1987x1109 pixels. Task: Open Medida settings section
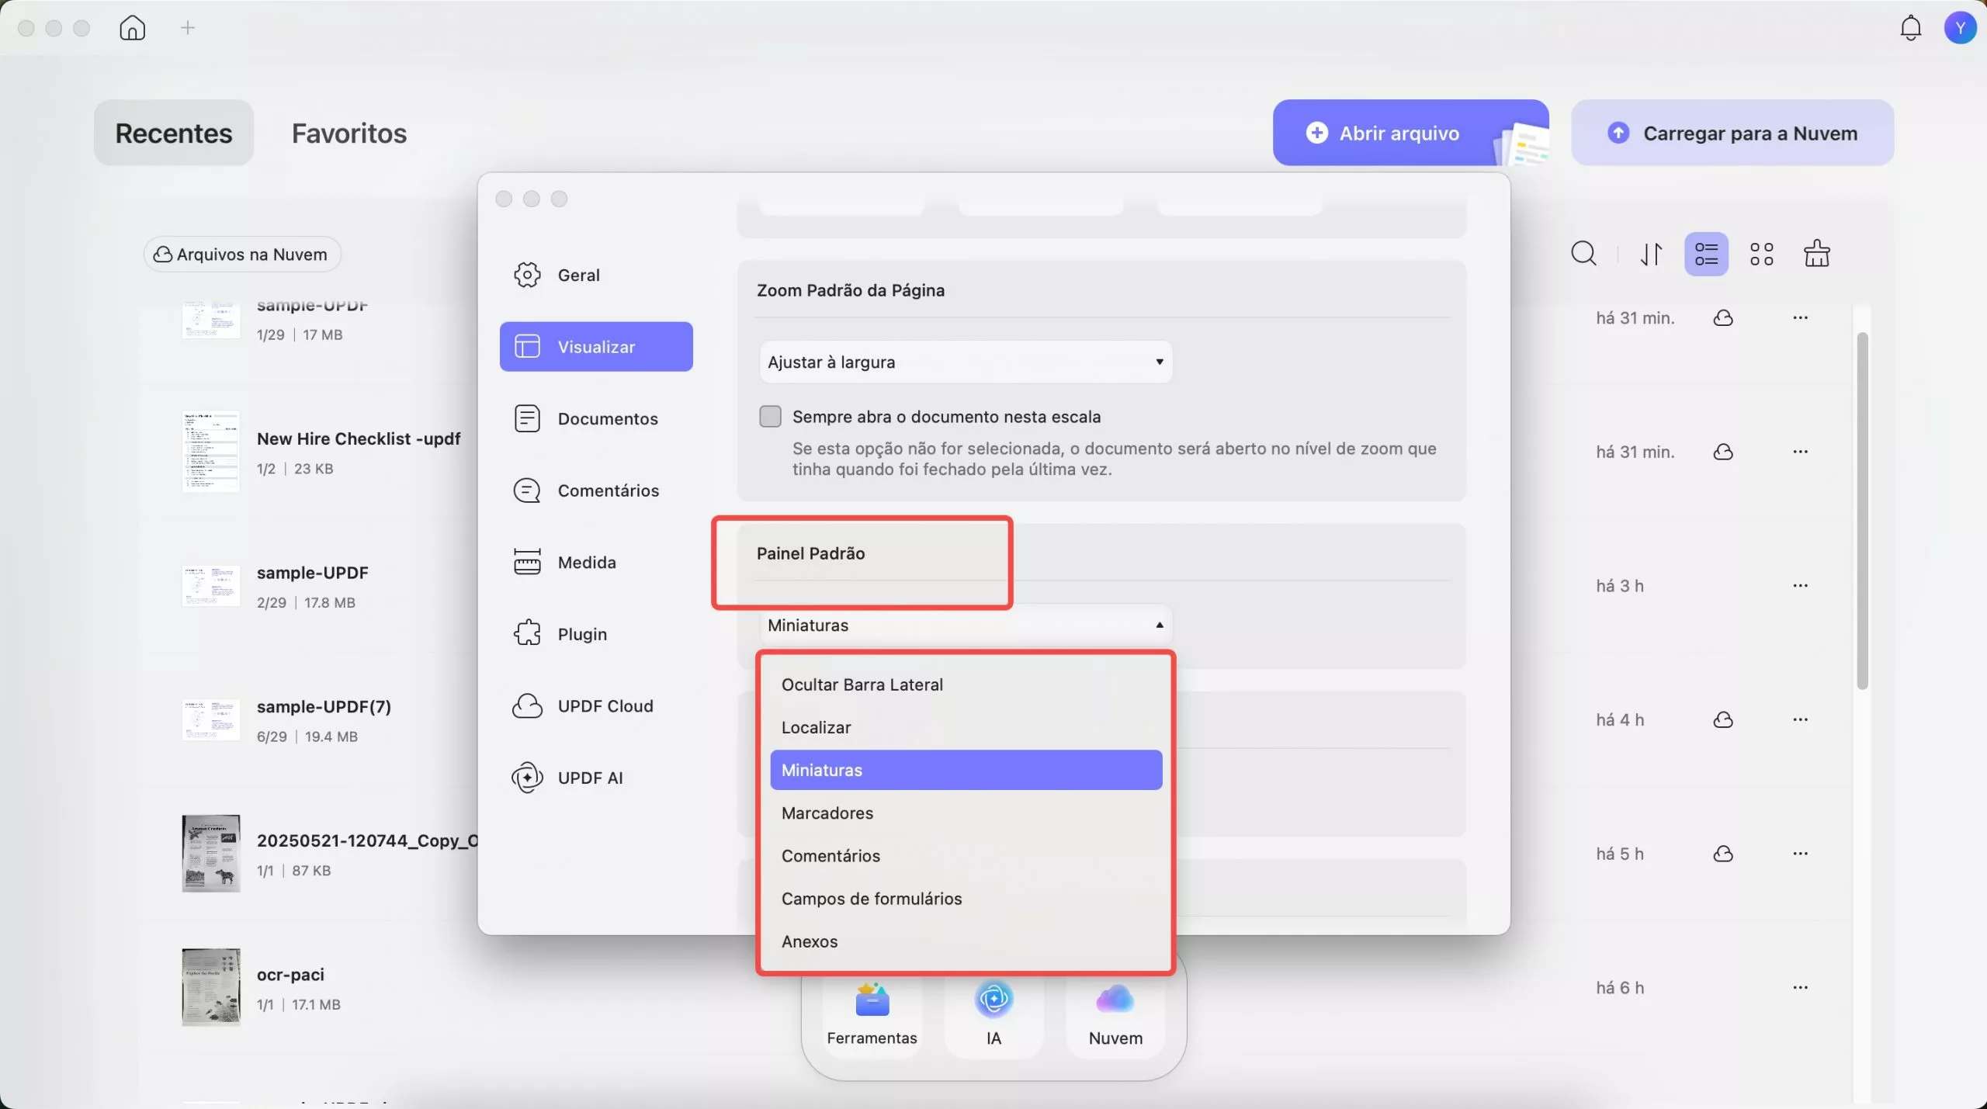click(x=596, y=563)
